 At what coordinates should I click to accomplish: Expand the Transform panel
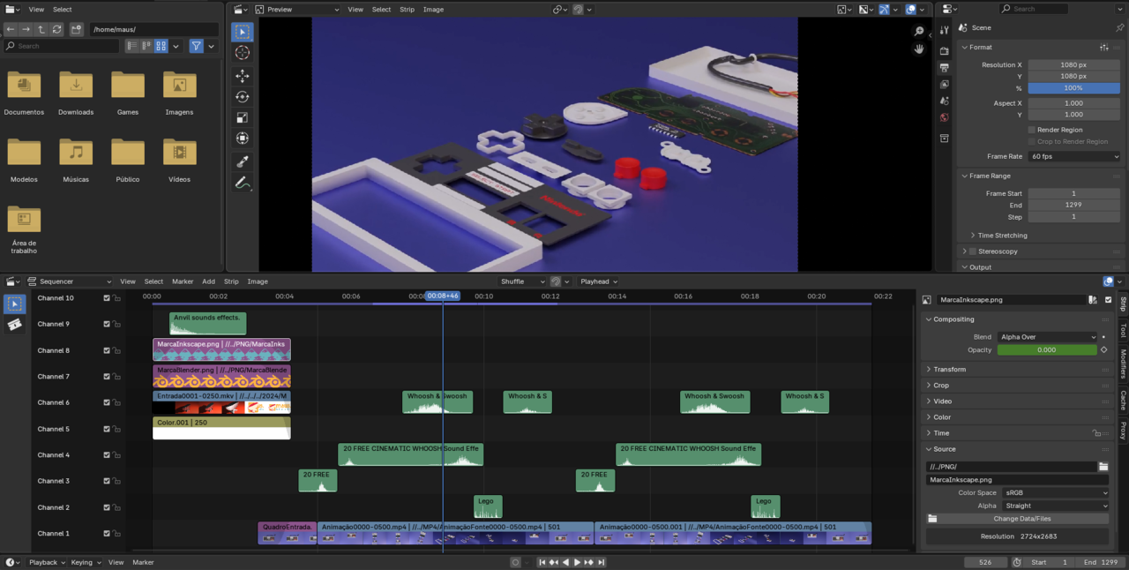(x=949, y=370)
